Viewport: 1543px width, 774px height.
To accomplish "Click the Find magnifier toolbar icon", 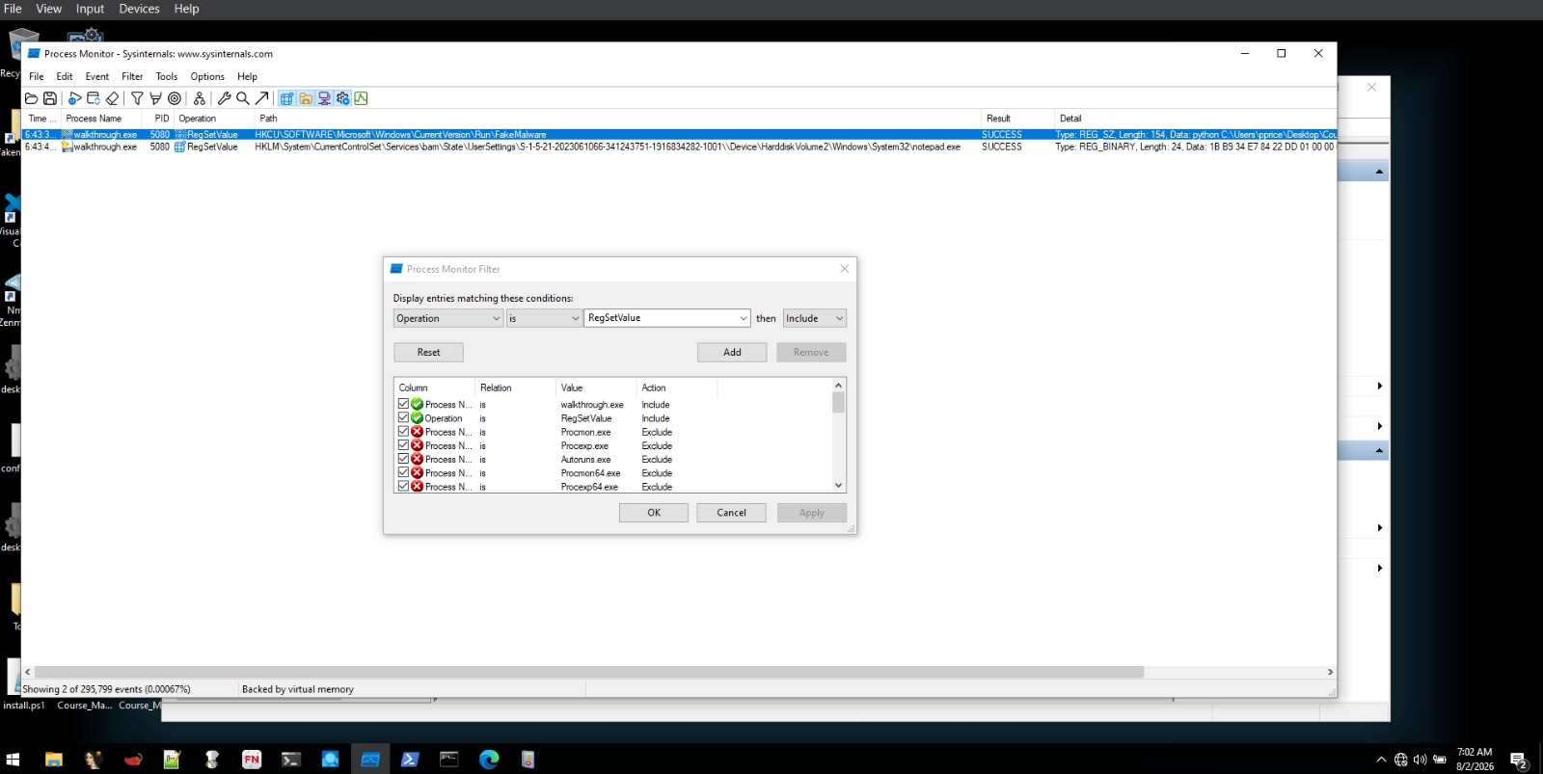I will click(243, 98).
